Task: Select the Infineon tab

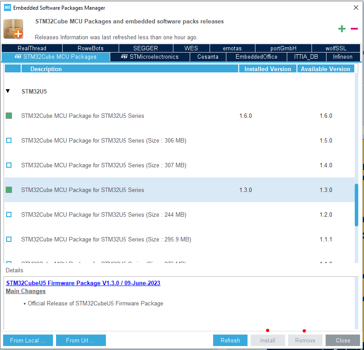Action: coord(342,56)
